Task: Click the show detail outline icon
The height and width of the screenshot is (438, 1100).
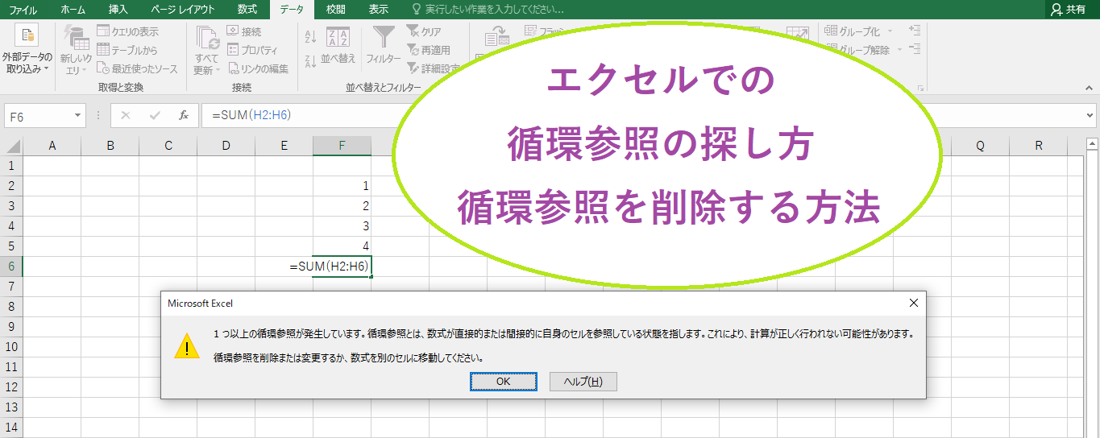Action: (914, 31)
